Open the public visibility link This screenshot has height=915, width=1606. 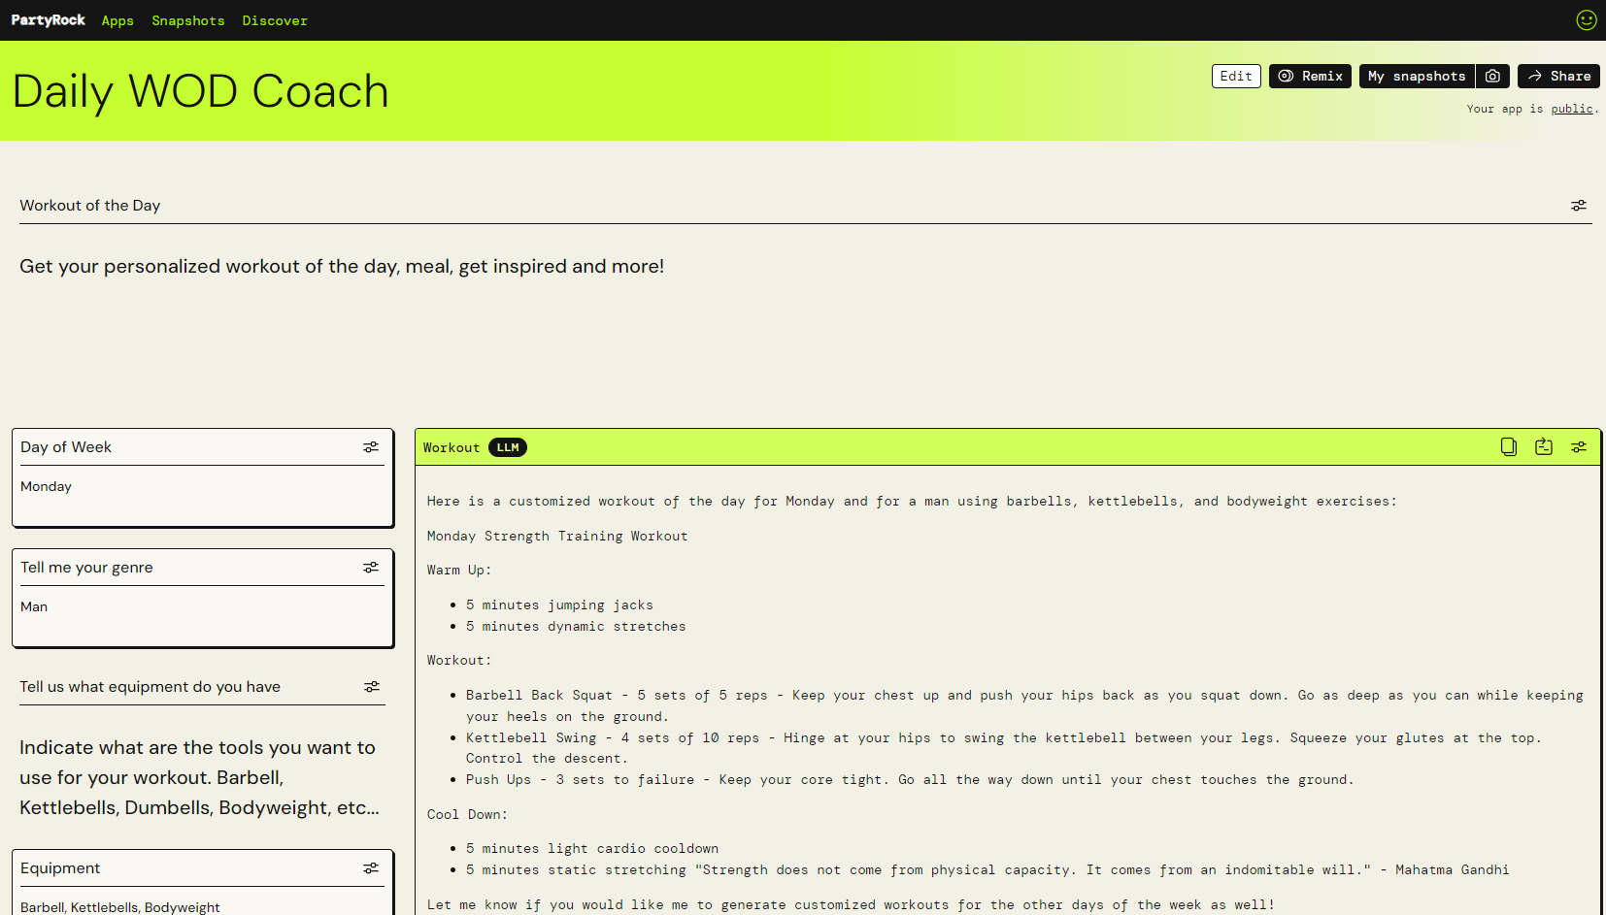click(x=1572, y=109)
